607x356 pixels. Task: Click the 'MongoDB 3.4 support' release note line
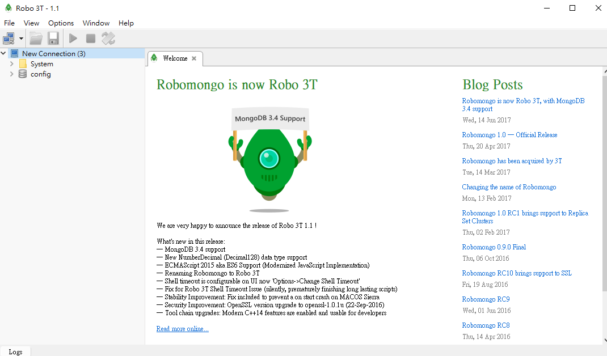point(191,249)
